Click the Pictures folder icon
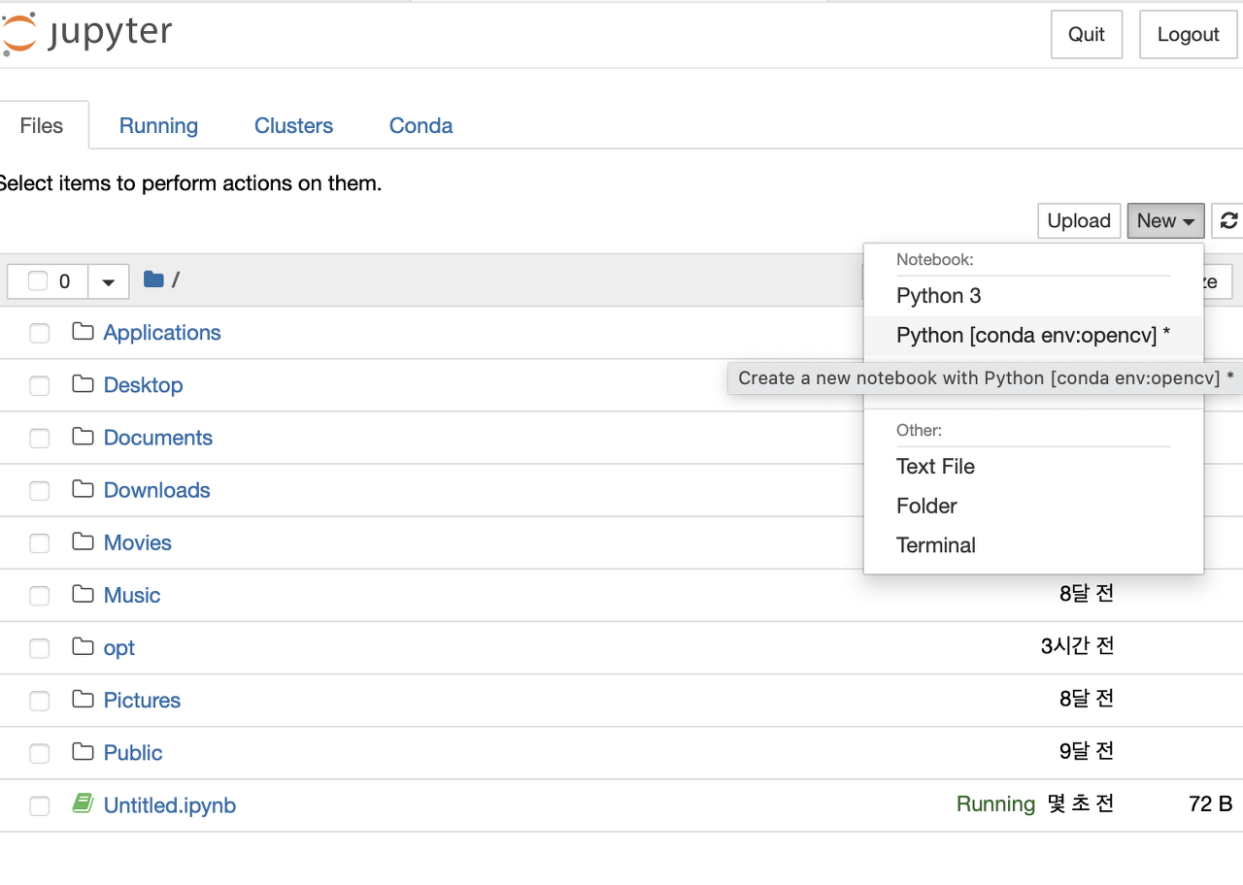1243x885 pixels. coord(83,699)
